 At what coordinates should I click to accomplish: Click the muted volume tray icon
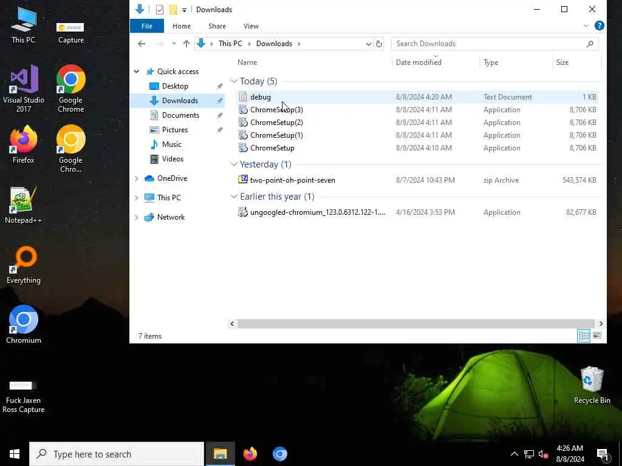(x=543, y=454)
